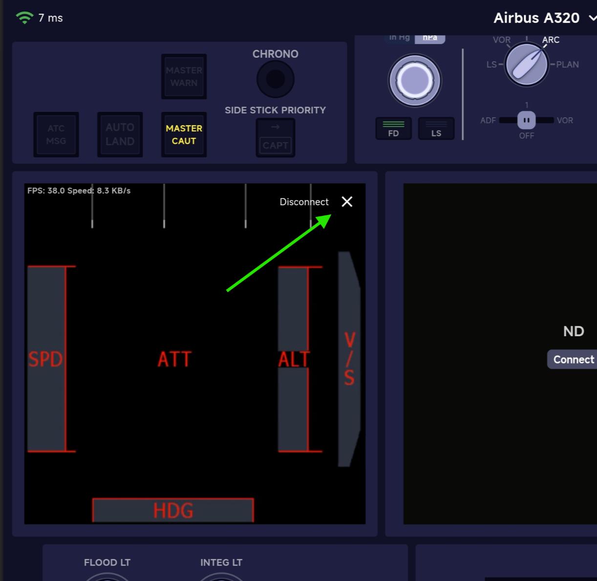Toggle the LS landing system button

pyautogui.click(x=436, y=129)
